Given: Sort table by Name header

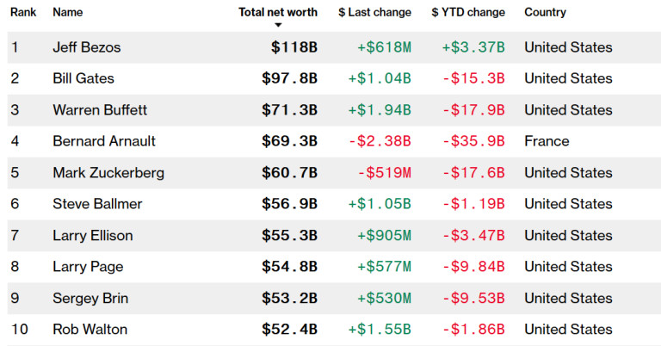Looking at the screenshot, I should (x=68, y=12).
